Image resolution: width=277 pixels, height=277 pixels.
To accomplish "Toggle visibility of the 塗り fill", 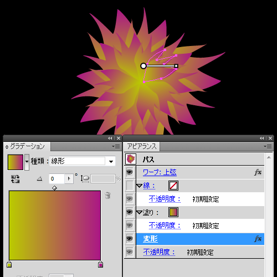I will pos(130,212).
